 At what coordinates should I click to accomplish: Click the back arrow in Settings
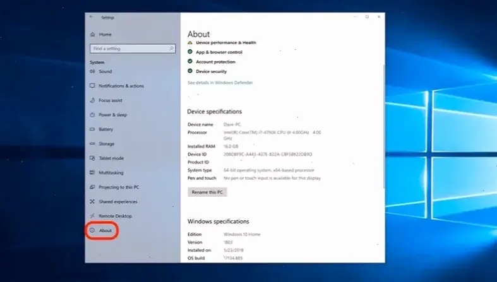click(x=92, y=17)
